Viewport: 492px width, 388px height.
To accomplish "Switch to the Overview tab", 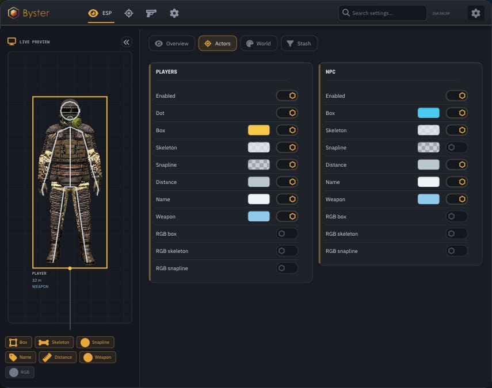I will click(x=171, y=43).
